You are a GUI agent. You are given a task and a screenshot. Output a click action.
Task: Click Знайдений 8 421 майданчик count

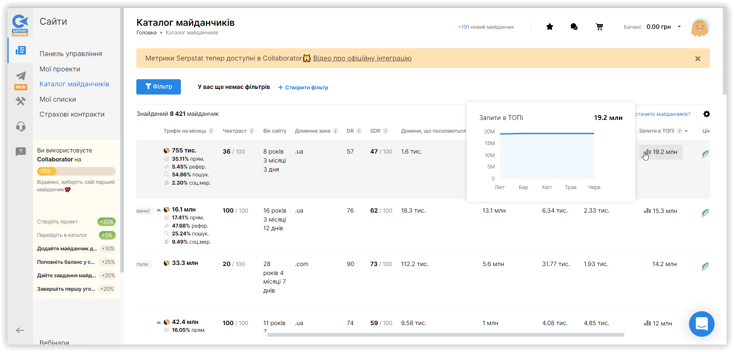pos(178,114)
